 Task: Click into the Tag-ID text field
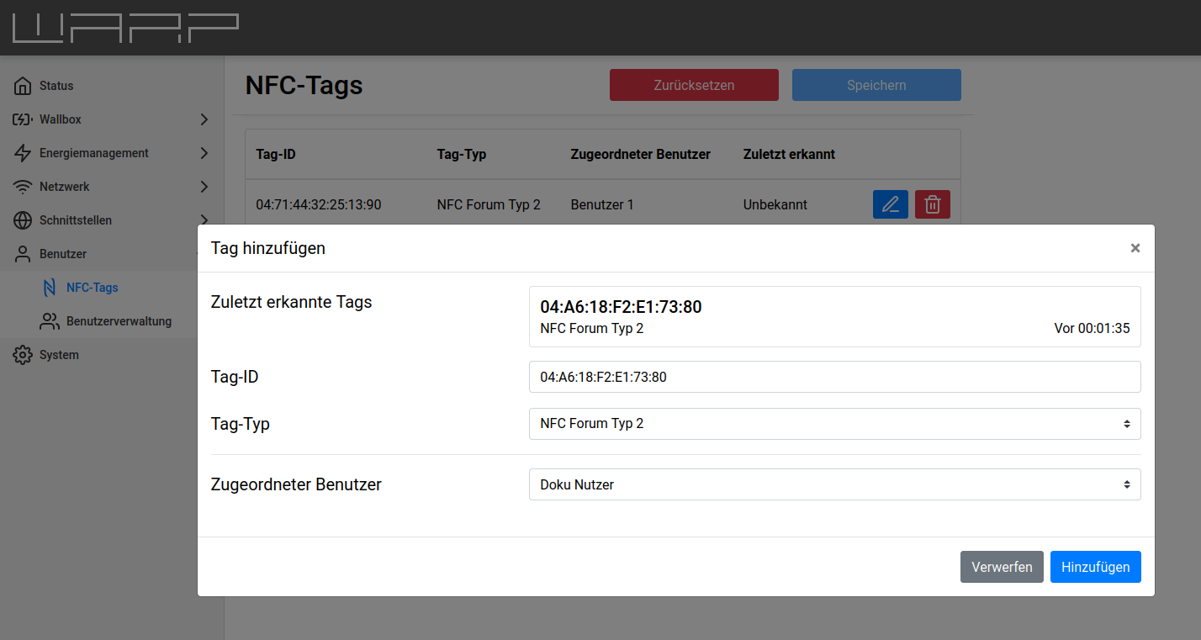pos(834,377)
